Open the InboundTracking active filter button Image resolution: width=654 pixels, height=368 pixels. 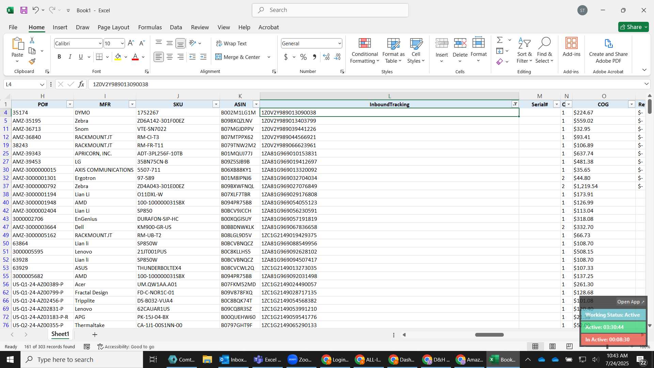click(515, 104)
